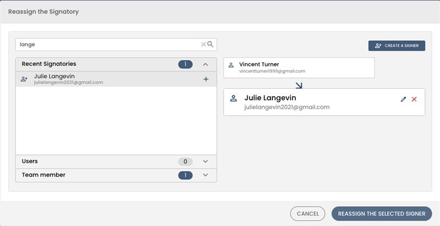Edit Julie Langevin with pencil icon

pos(403,100)
